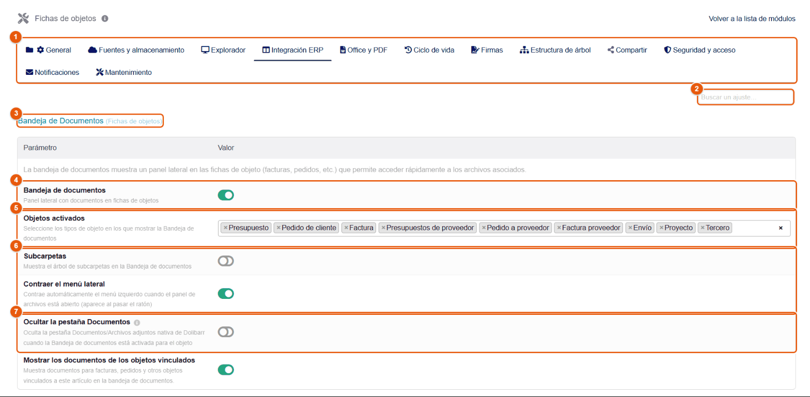This screenshot has width=810, height=397.
Task: Remove the Factura tag from activated objects
Action: 346,228
